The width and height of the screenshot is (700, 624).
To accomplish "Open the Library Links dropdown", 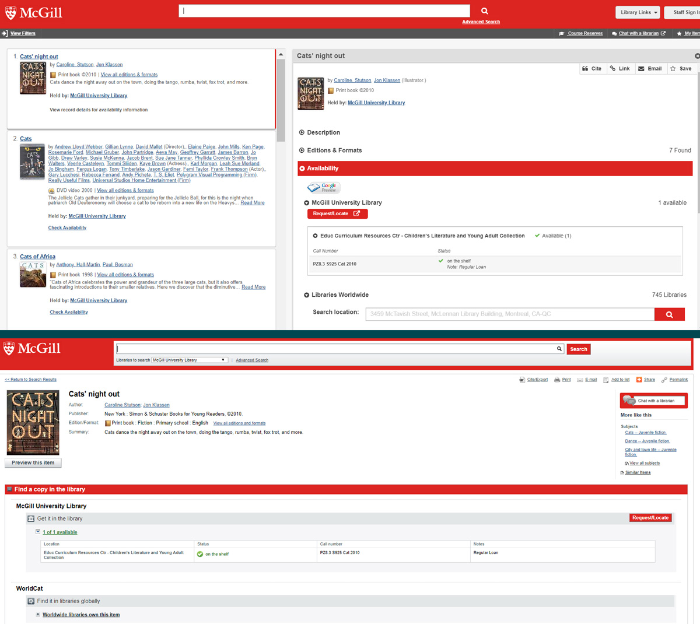I will click(638, 12).
